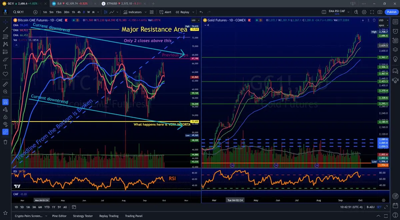Open the go-to-date calendar icon

point(74,207)
